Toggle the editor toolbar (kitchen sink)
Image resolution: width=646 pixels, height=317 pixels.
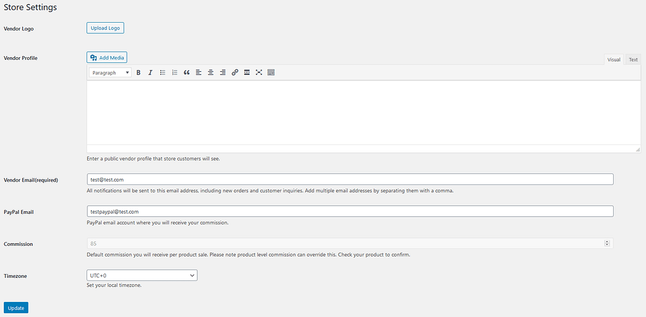pos(271,72)
